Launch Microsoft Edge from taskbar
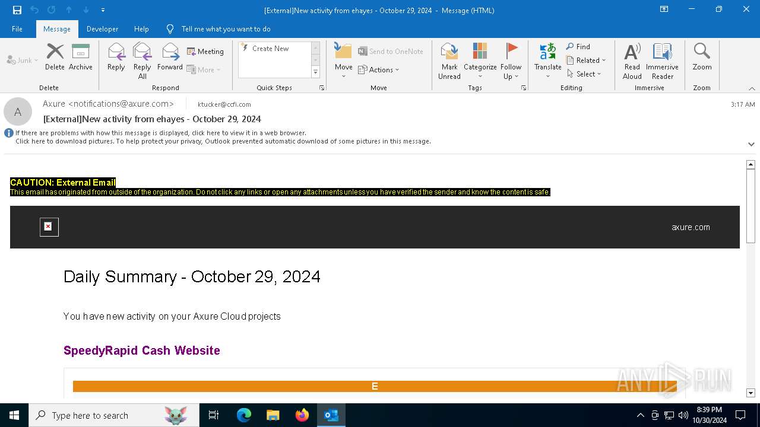The width and height of the screenshot is (760, 427). tap(244, 415)
